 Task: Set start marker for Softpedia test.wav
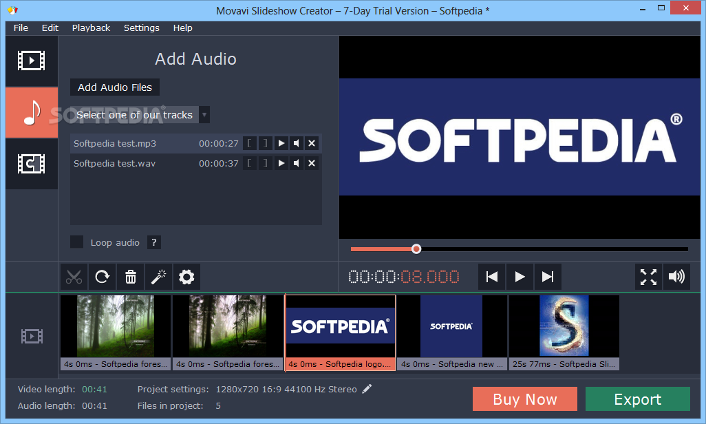[x=250, y=163]
